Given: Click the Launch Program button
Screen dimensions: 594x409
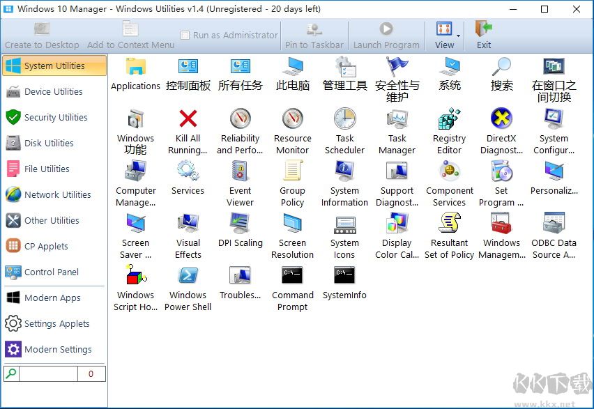Looking at the screenshot, I should pyautogui.click(x=386, y=35).
